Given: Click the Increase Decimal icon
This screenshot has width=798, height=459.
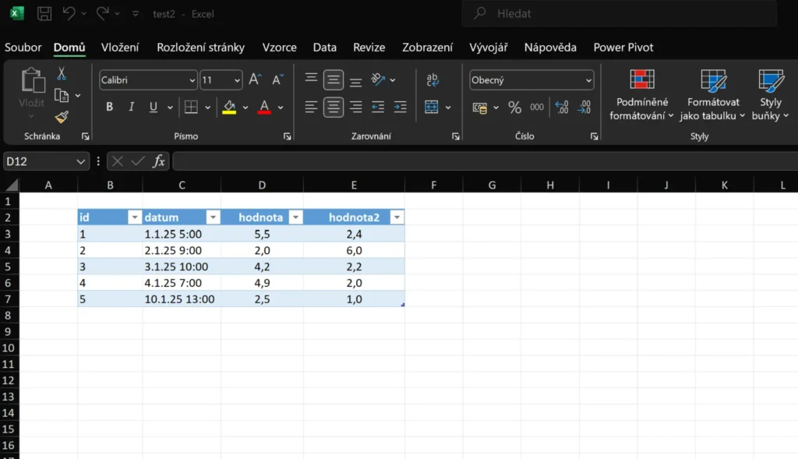Looking at the screenshot, I should tap(562, 108).
